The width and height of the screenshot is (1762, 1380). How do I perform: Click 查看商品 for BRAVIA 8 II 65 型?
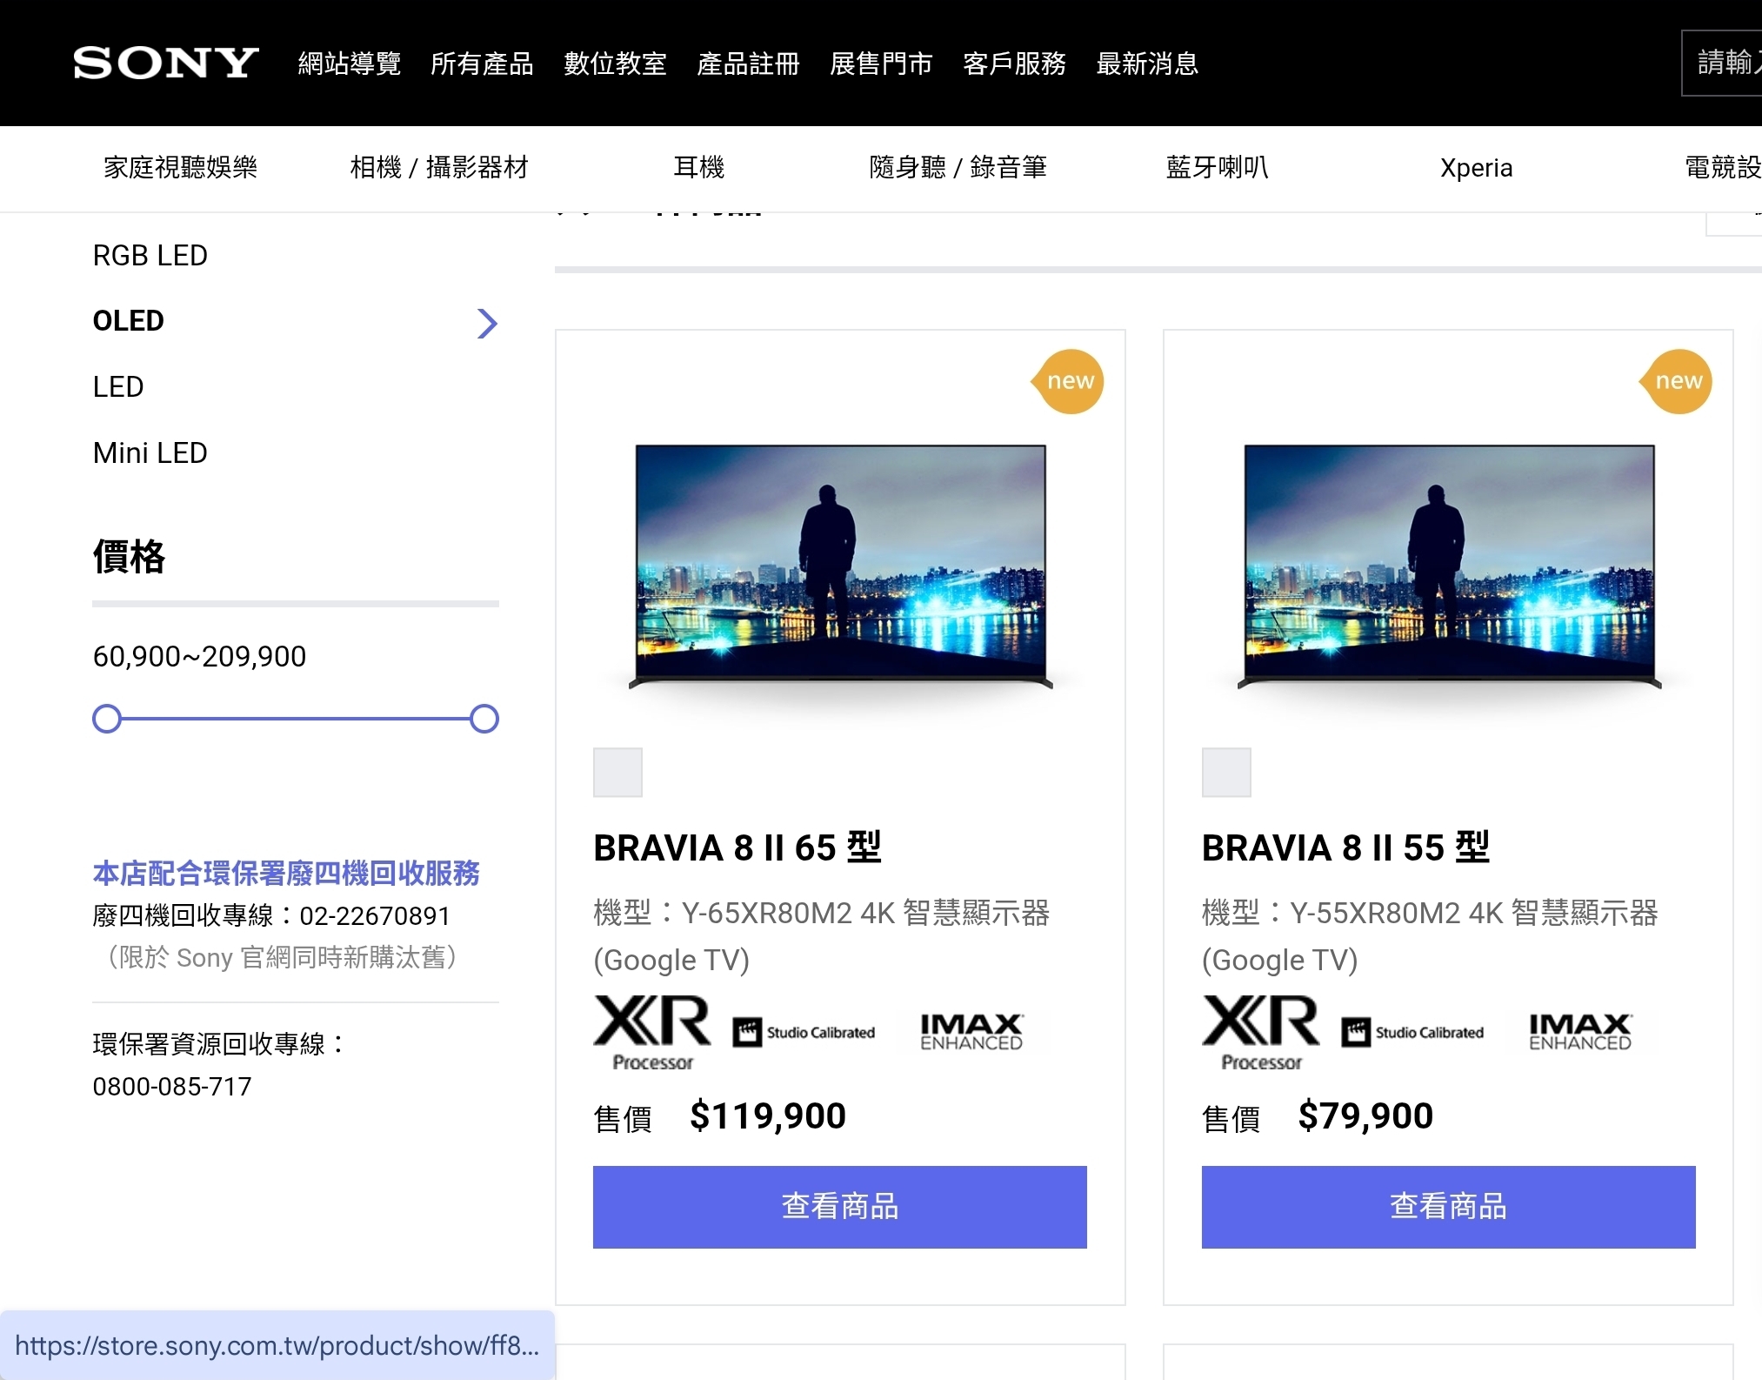click(x=840, y=1207)
